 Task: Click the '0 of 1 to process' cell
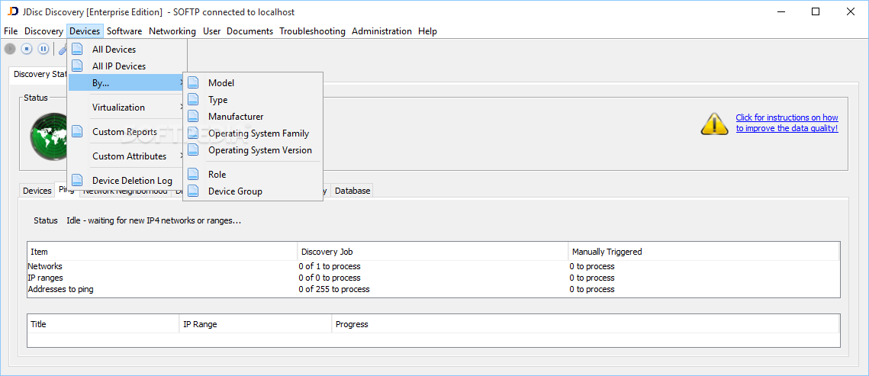tap(330, 266)
